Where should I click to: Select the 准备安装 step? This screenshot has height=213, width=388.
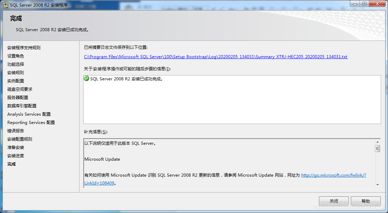point(16,147)
